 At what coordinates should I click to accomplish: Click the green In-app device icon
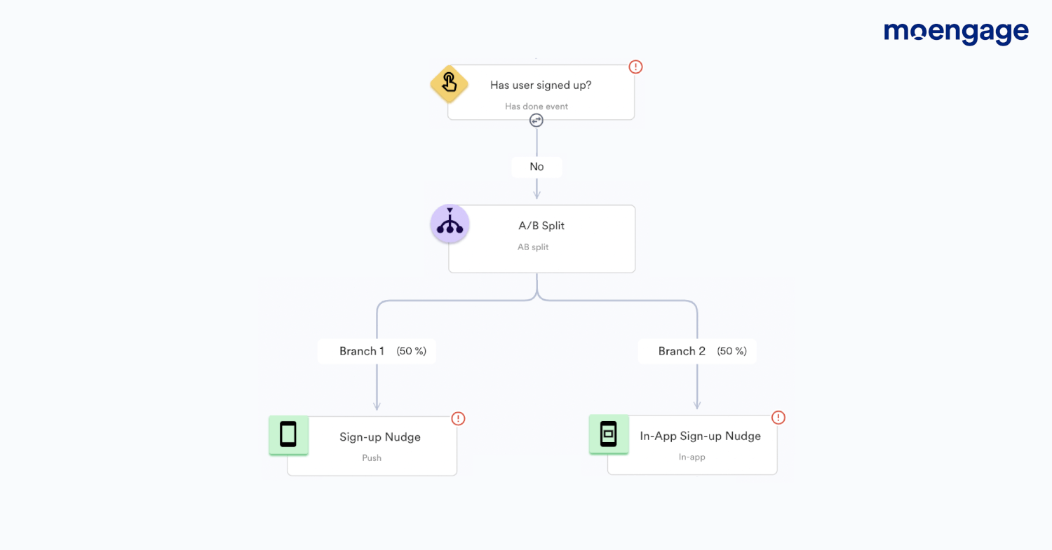[x=609, y=434]
